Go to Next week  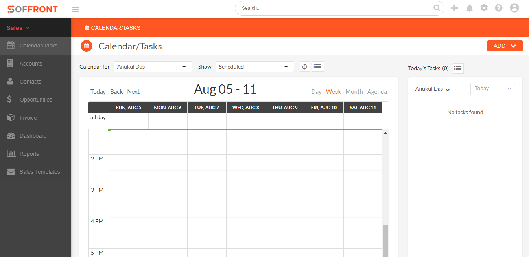pos(133,91)
